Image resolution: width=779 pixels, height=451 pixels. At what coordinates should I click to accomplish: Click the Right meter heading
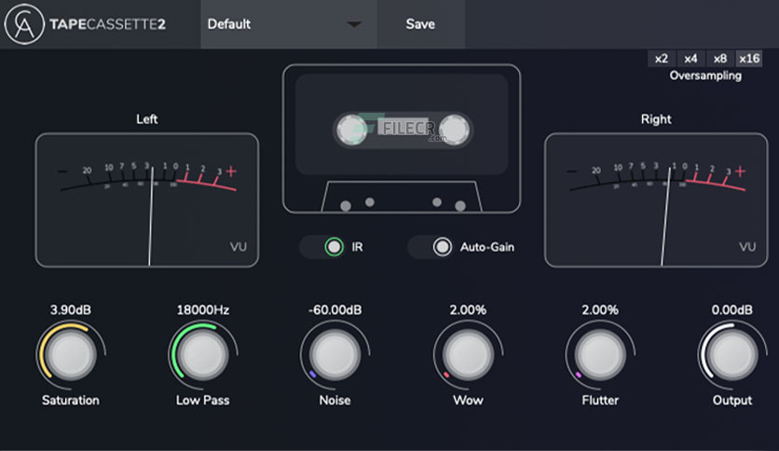656,119
